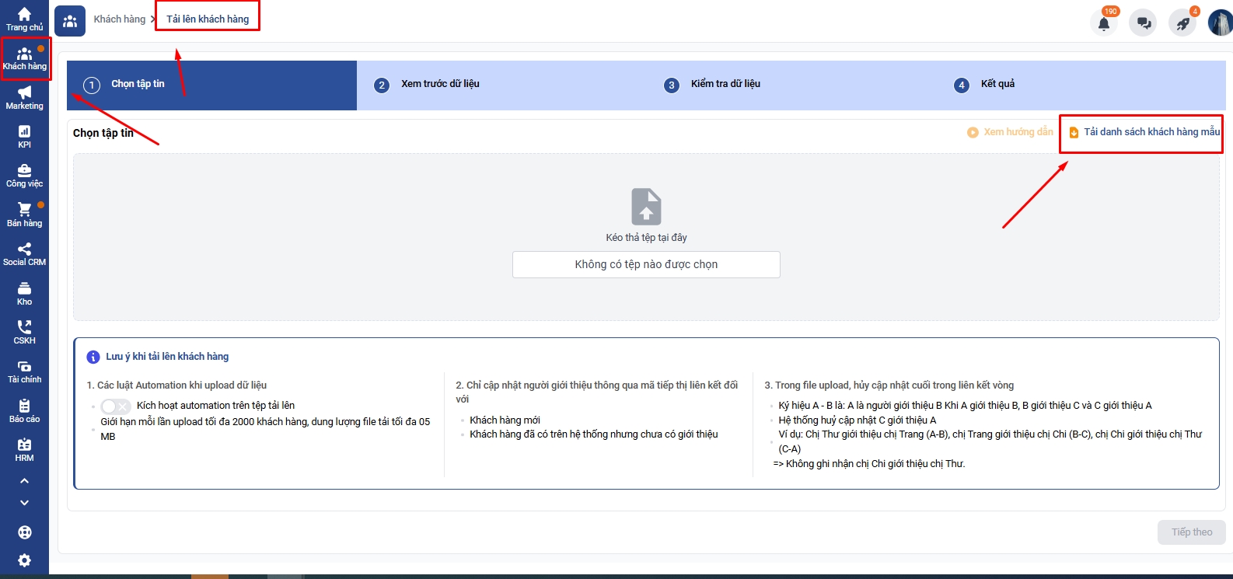Click Không có tệp nào được chọn field
The image size is (1233, 579).
[646, 264]
